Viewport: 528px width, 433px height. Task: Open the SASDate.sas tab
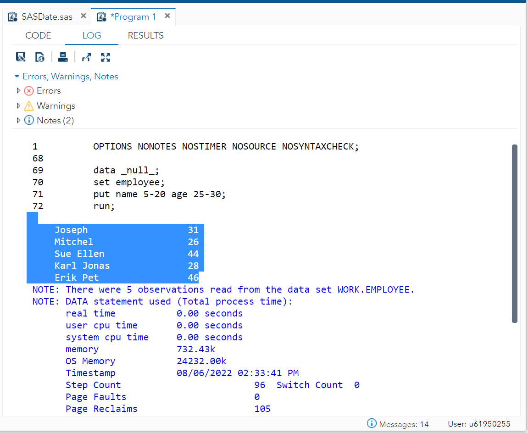46,16
